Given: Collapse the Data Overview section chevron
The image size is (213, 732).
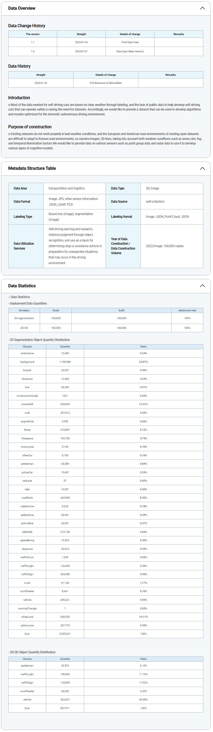Looking at the screenshot, I should click(x=202, y=8).
